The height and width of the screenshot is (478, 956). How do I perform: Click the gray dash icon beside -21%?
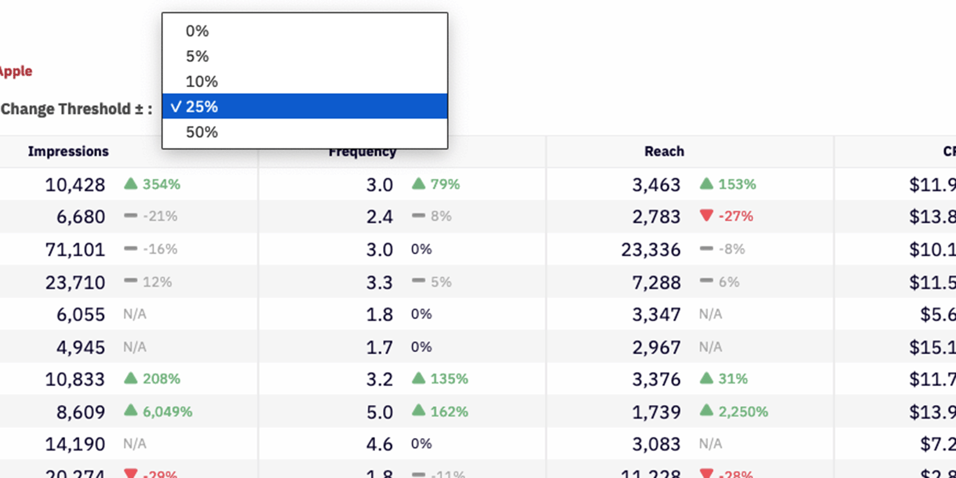point(131,216)
